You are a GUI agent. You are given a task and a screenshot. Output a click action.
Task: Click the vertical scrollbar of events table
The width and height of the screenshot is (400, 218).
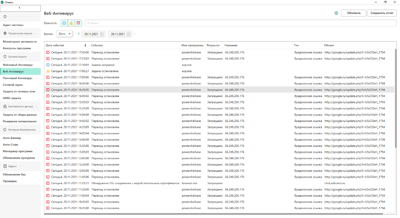tap(396, 100)
